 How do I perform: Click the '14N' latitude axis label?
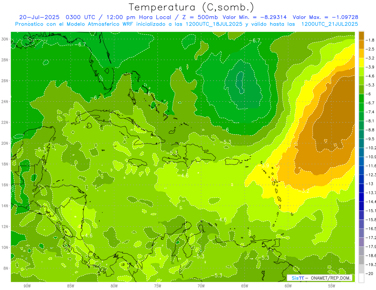coord(5,206)
